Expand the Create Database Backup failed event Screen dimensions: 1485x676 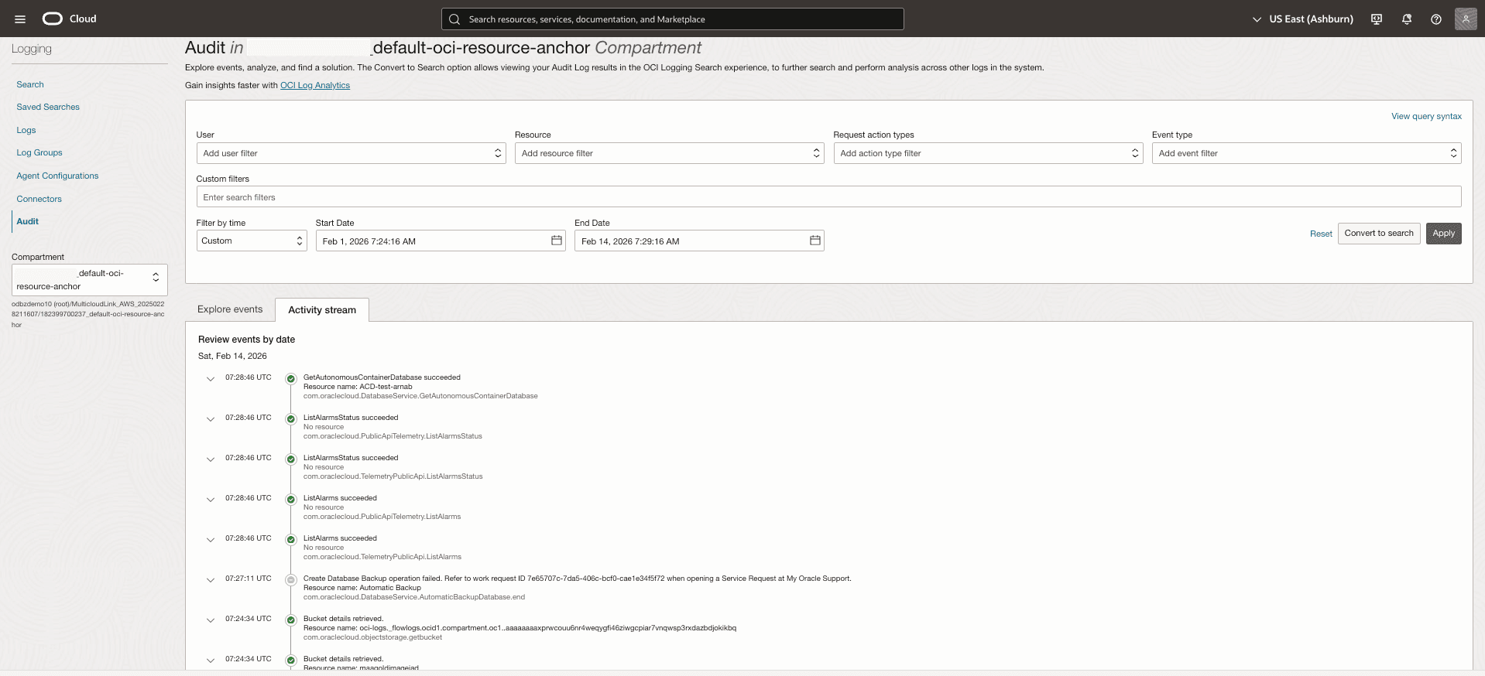tap(211, 580)
